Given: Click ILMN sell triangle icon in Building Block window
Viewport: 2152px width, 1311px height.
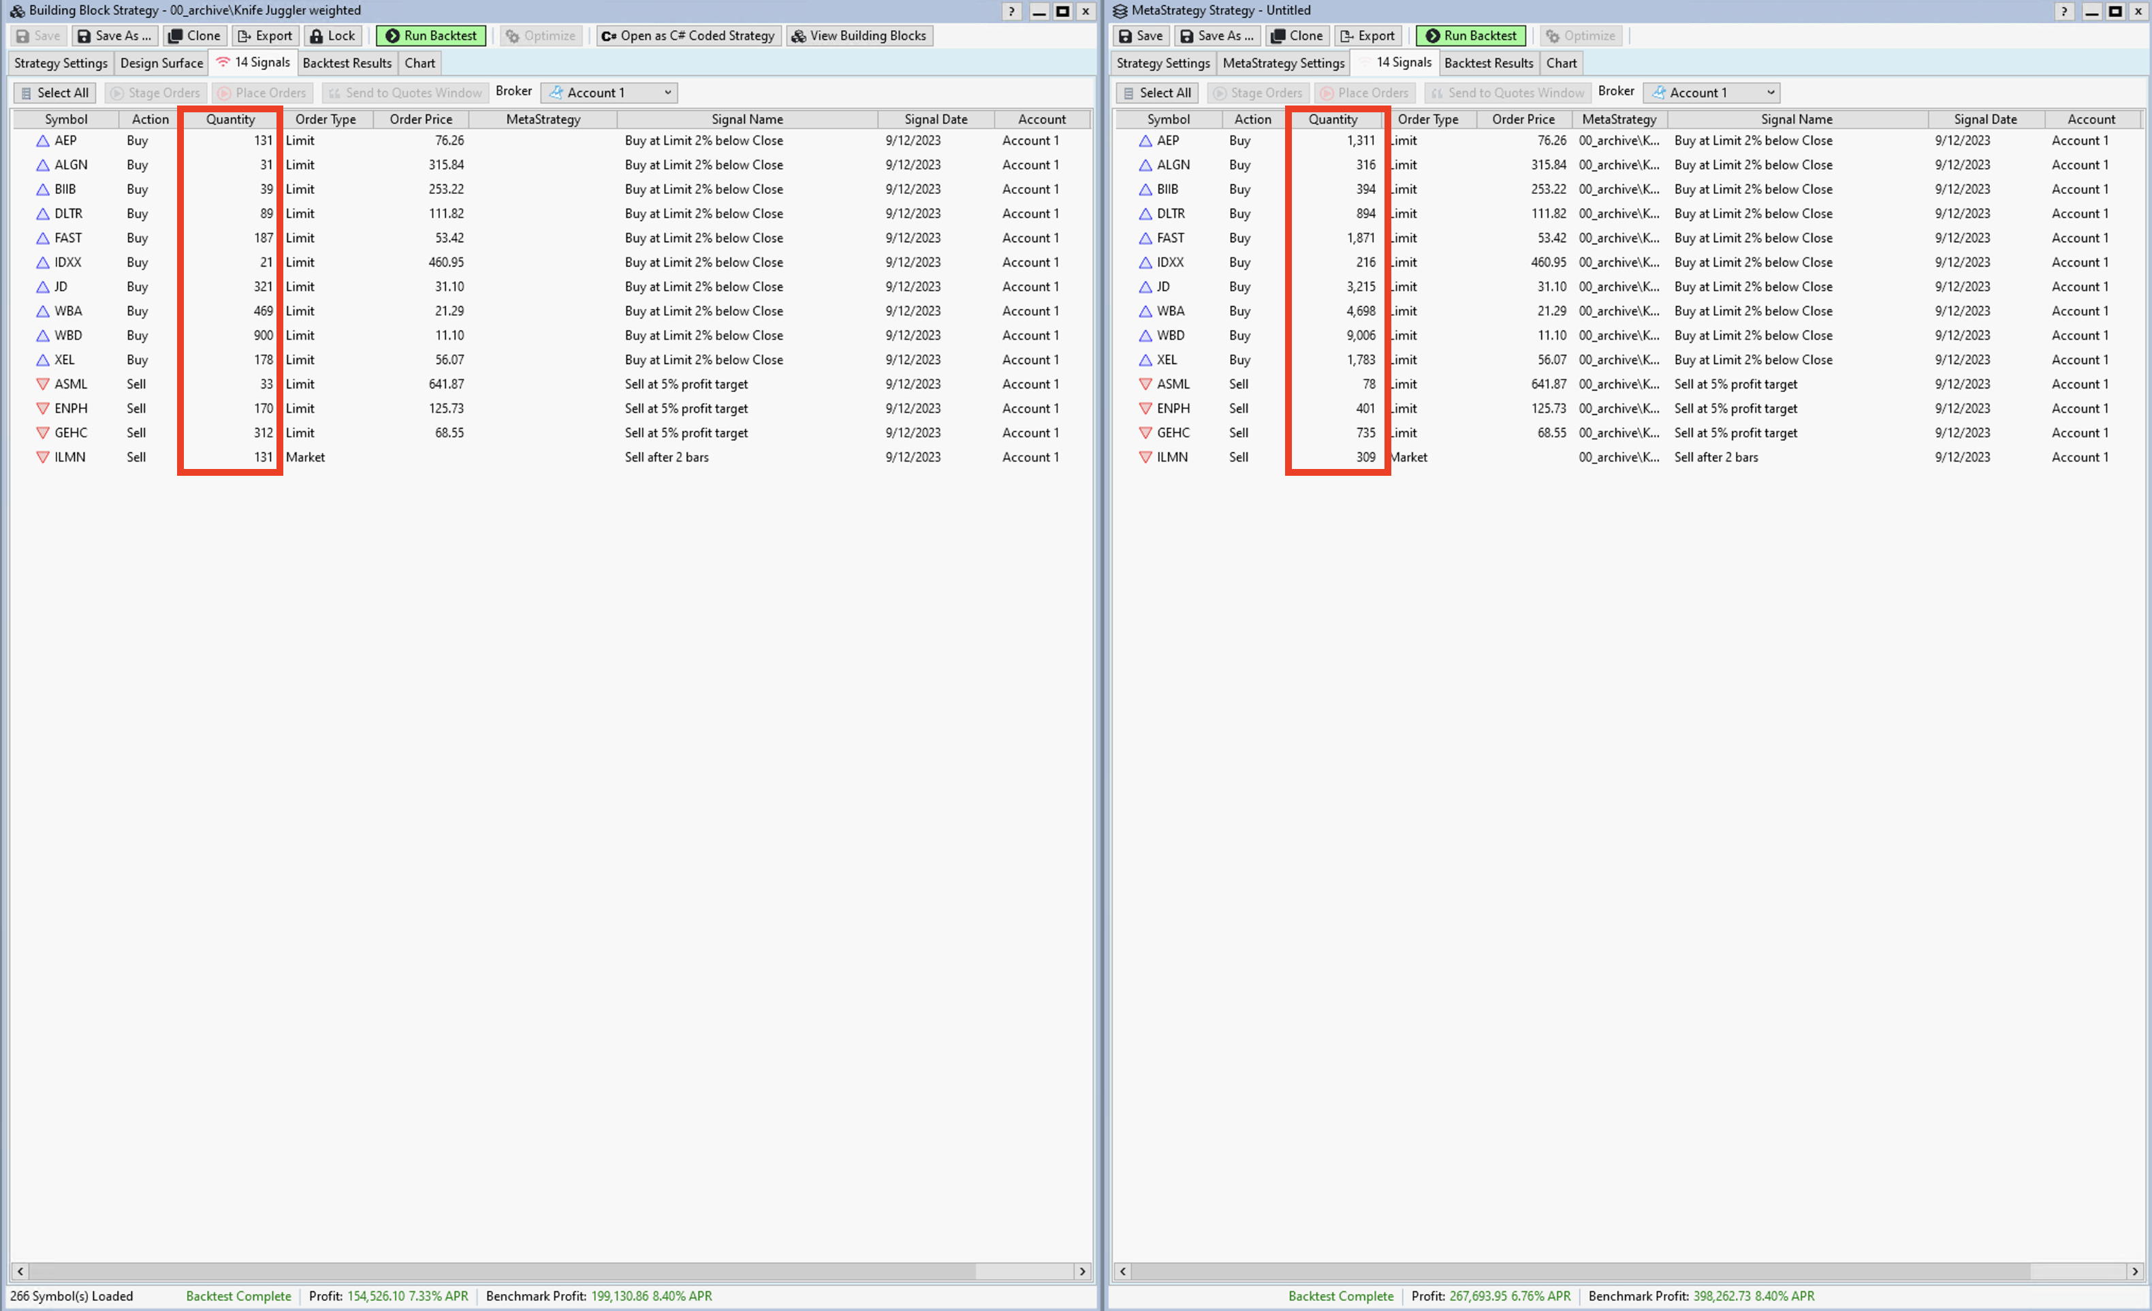Looking at the screenshot, I should coord(42,457).
